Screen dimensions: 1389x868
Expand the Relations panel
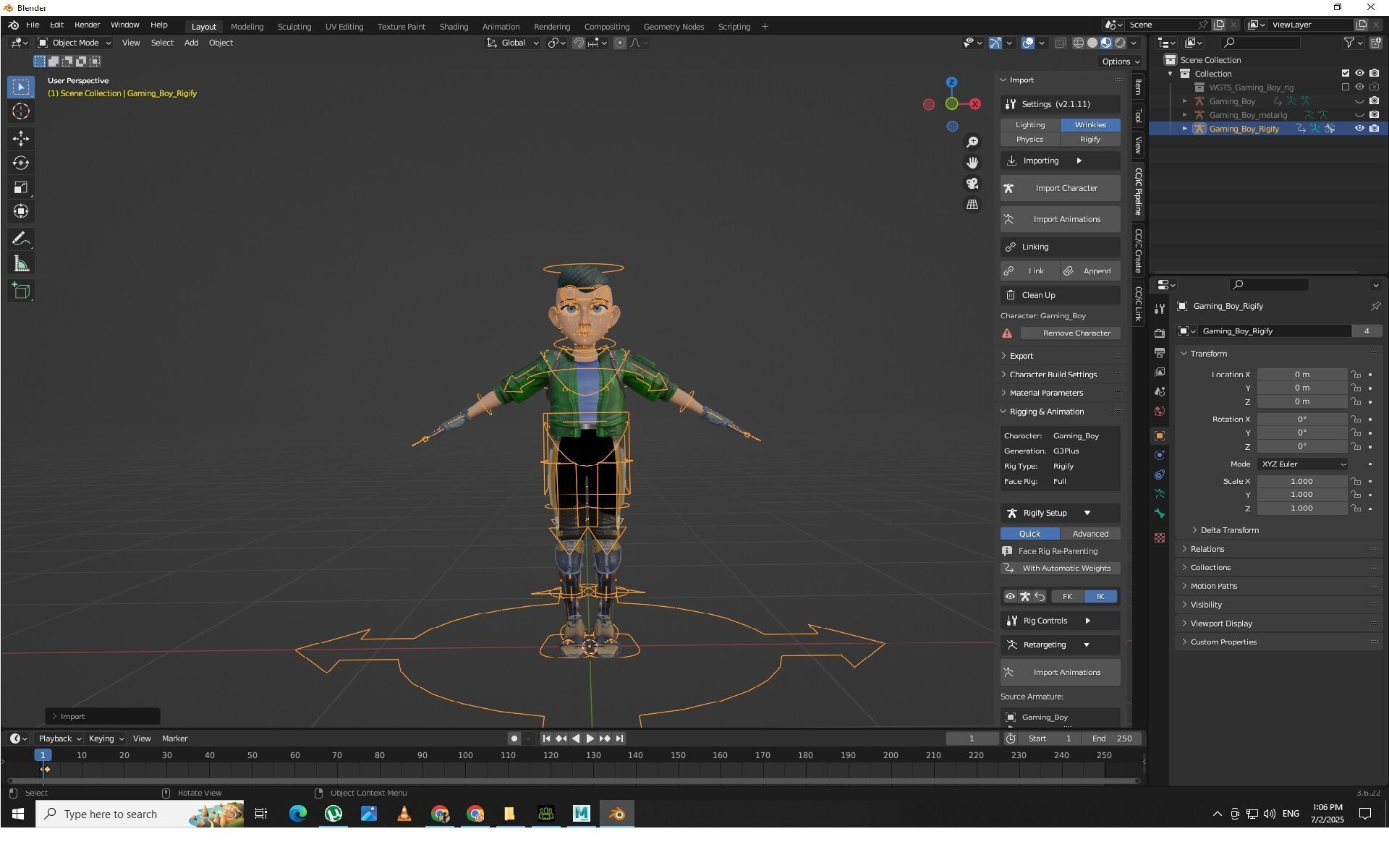pyautogui.click(x=1207, y=550)
